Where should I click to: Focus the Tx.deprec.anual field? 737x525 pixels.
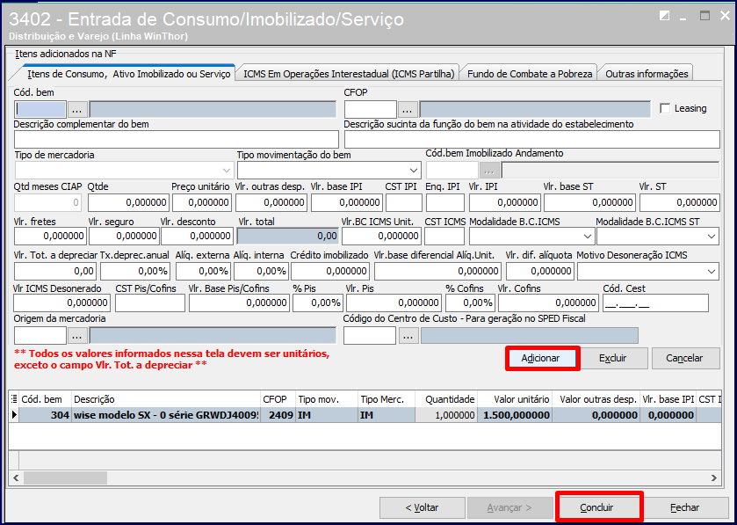136,272
